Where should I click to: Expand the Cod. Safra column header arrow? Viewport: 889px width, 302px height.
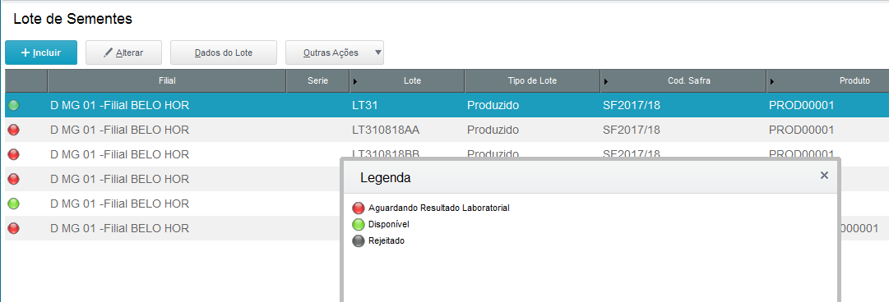pos(606,81)
